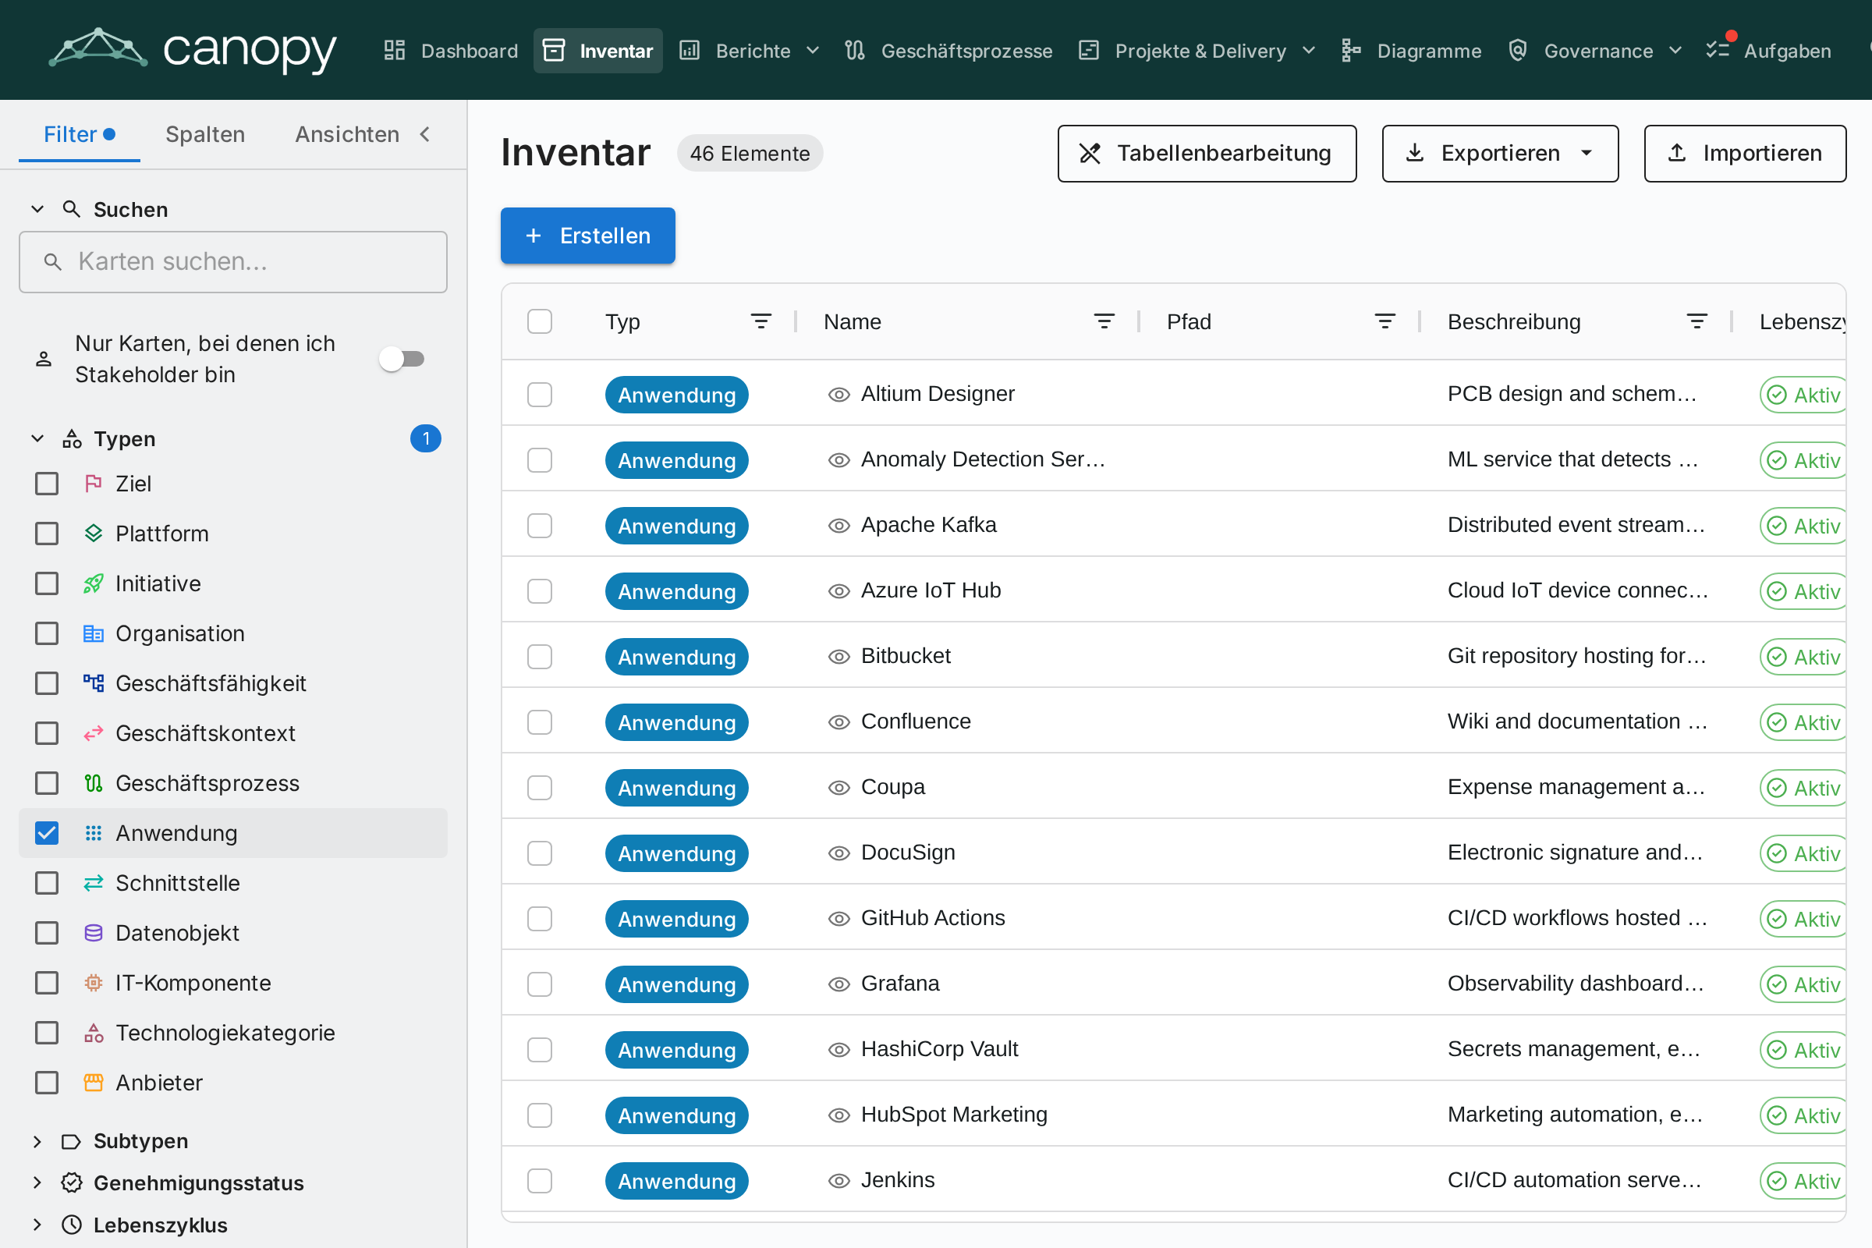Image resolution: width=1872 pixels, height=1248 pixels.
Task: Click the Datenobjekt database icon
Action: 93,933
